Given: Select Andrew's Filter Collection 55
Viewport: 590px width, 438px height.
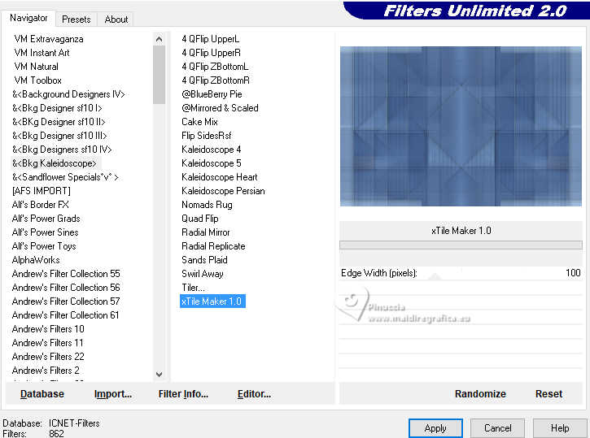Looking at the screenshot, I should tap(66, 274).
